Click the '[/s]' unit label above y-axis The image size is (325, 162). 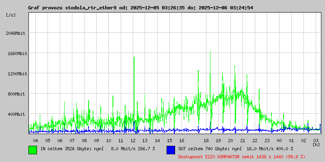[x=11, y=15]
